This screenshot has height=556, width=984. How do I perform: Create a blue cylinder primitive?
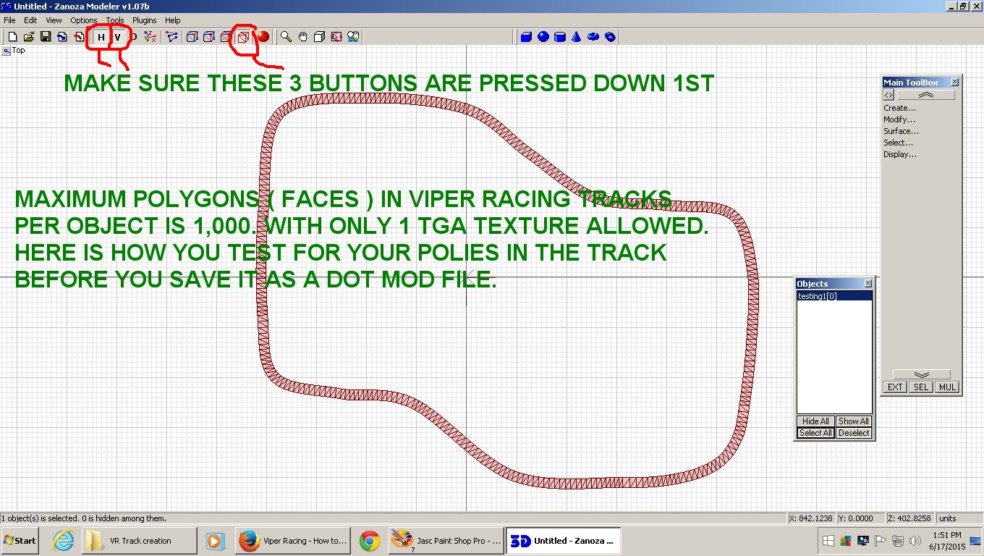pyautogui.click(x=560, y=36)
